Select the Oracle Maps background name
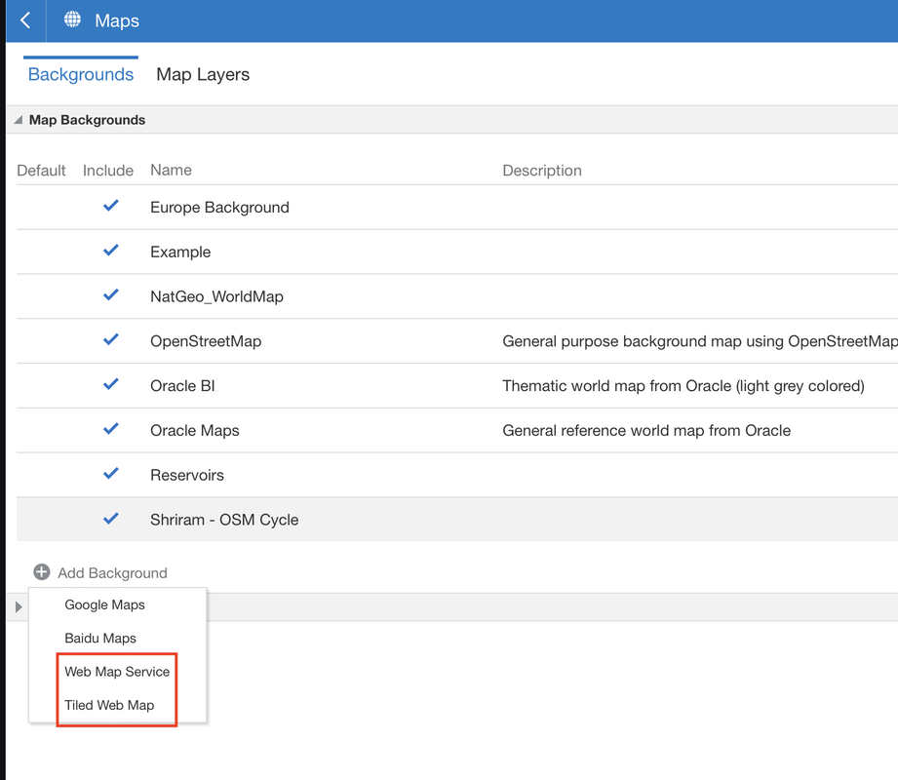 tap(195, 431)
